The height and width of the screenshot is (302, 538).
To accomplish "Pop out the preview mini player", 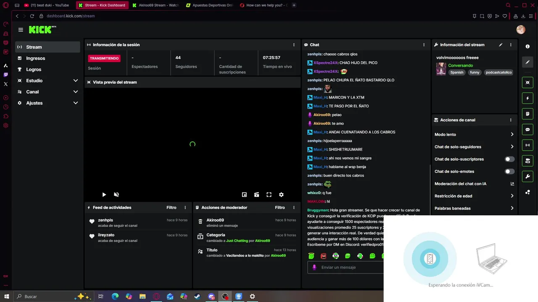I will (x=244, y=195).
